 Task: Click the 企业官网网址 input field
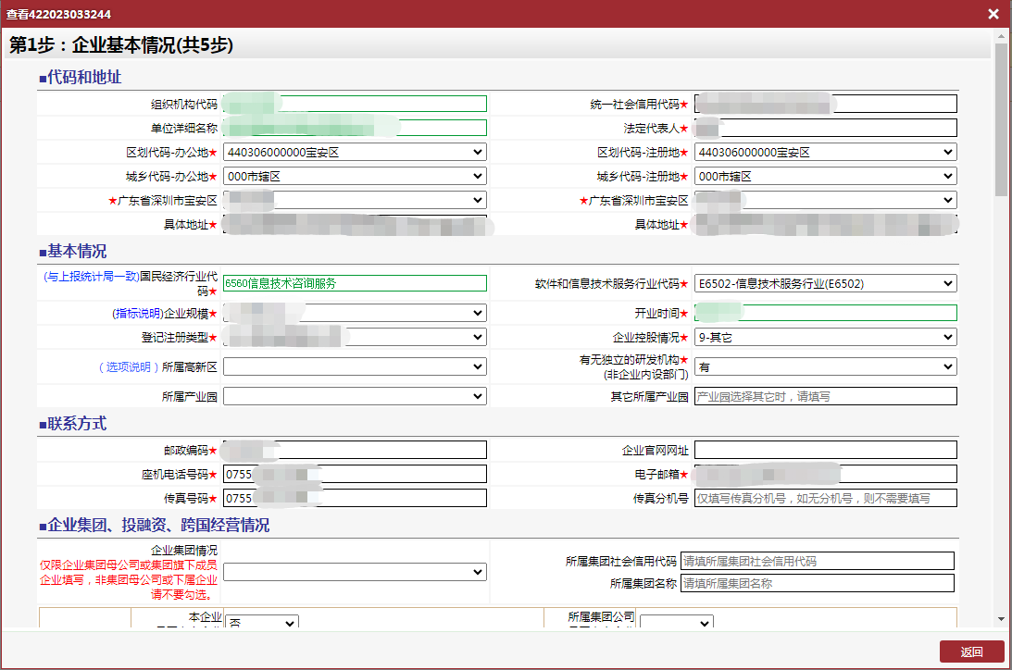point(825,450)
